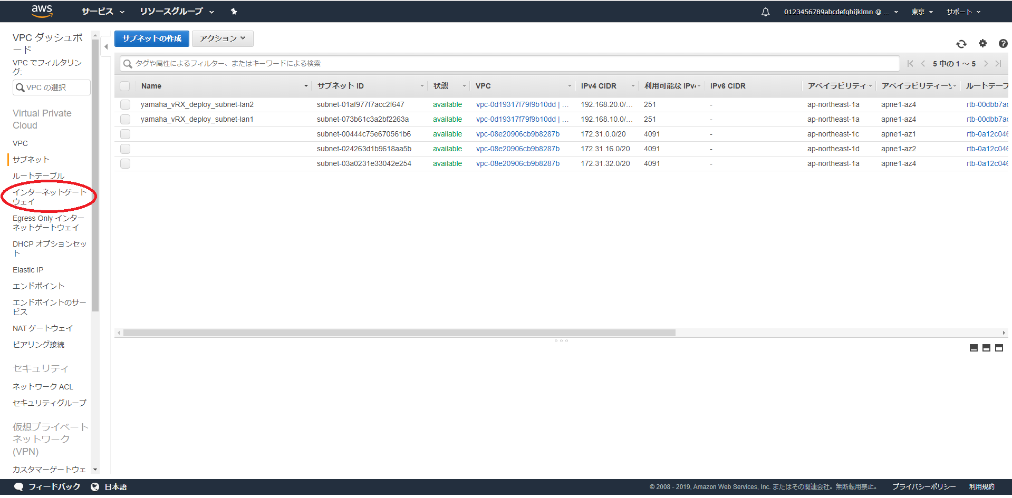
Task: Toggle the select-all checkbox in header
Action: coord(125,86)
